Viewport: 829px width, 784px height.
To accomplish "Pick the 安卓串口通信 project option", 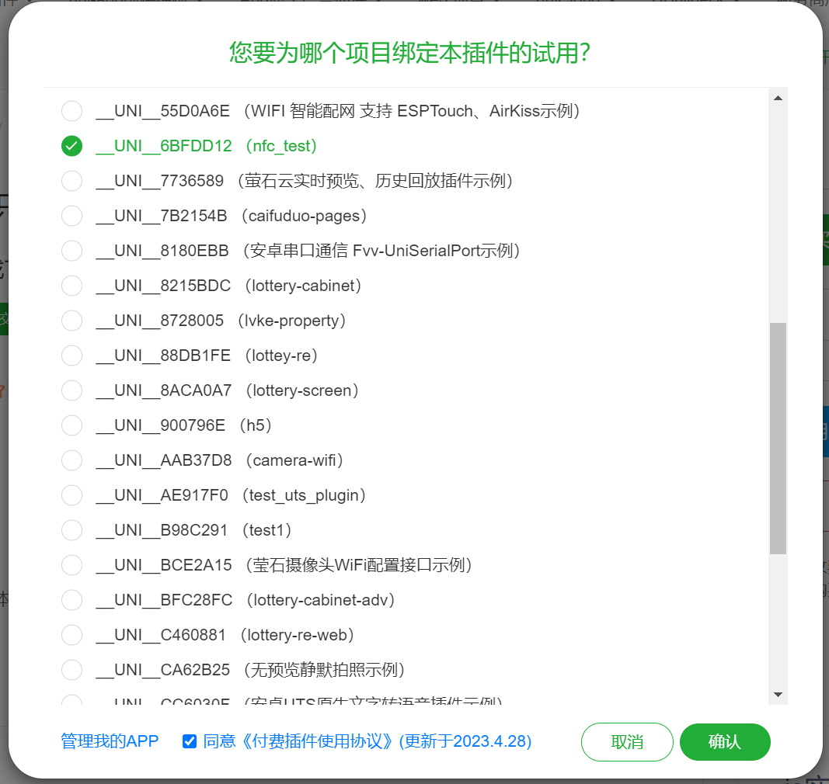I will pos(71,251).
